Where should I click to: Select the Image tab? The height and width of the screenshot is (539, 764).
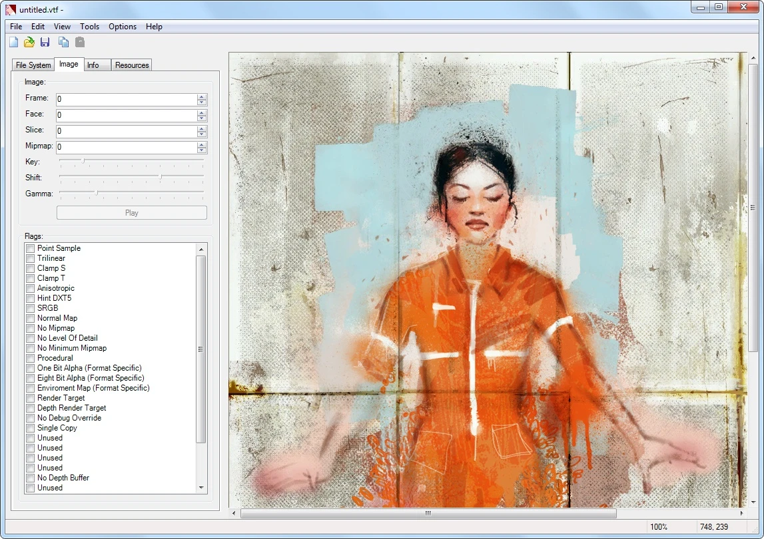point(69,64)
